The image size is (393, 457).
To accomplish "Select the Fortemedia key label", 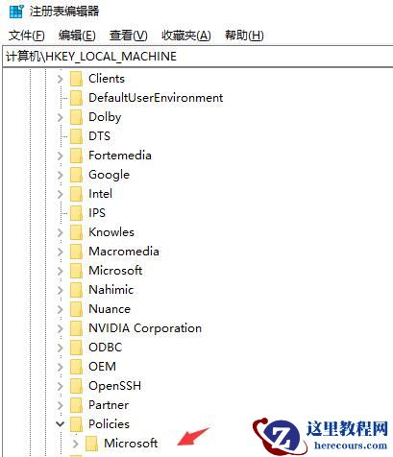I will point(120,156).
